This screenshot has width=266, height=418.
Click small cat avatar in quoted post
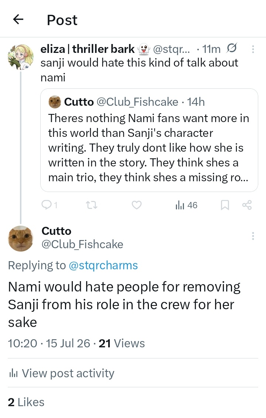[x=55, y=102]
